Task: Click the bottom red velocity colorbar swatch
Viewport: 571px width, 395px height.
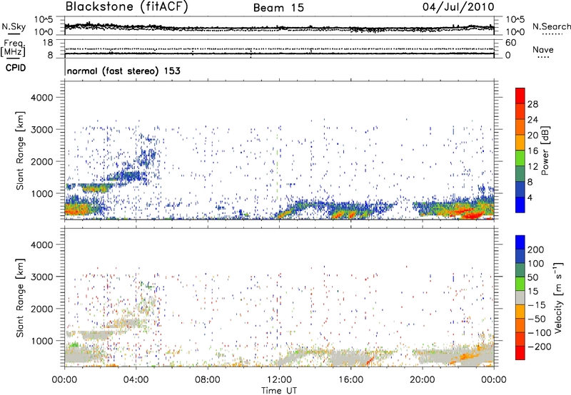Action: pos(520,353)
